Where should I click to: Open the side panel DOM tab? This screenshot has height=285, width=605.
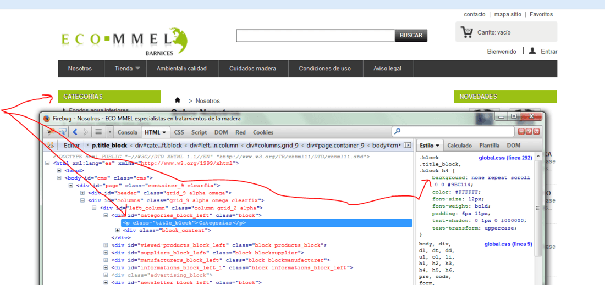tap(513, 145)
